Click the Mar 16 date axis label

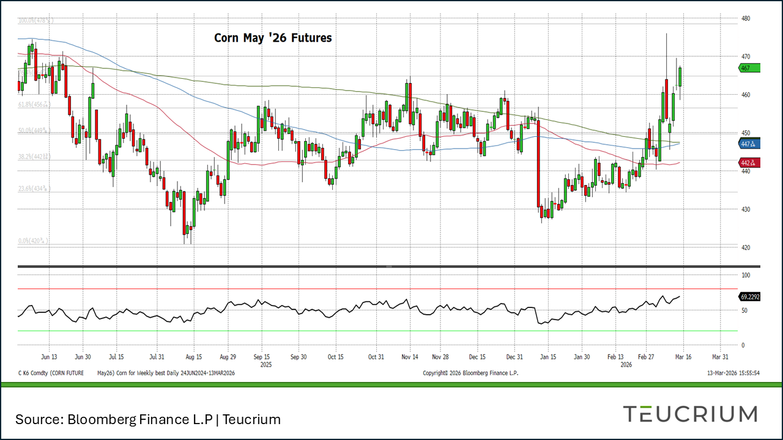(x=682, y=357)
